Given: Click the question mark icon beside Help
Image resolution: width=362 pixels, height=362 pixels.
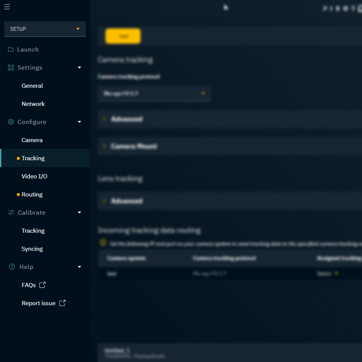Looking at the screenshot, I should coord(12,267).
